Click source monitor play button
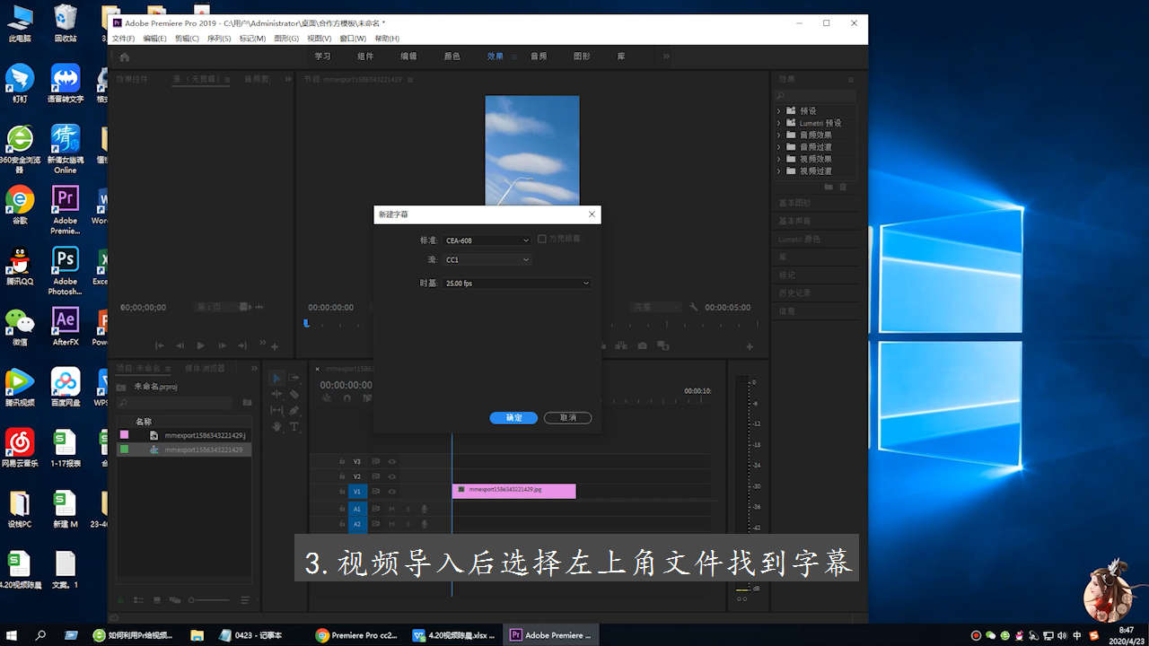Image resolution: width=1149 pixels, height=646 pixels. click(x=200, y=345)
